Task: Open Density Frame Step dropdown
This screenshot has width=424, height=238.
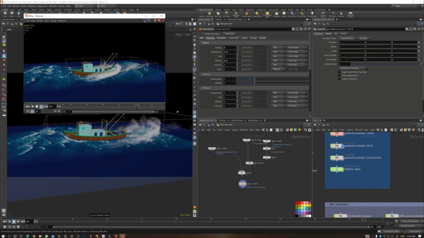Action: 297,47
